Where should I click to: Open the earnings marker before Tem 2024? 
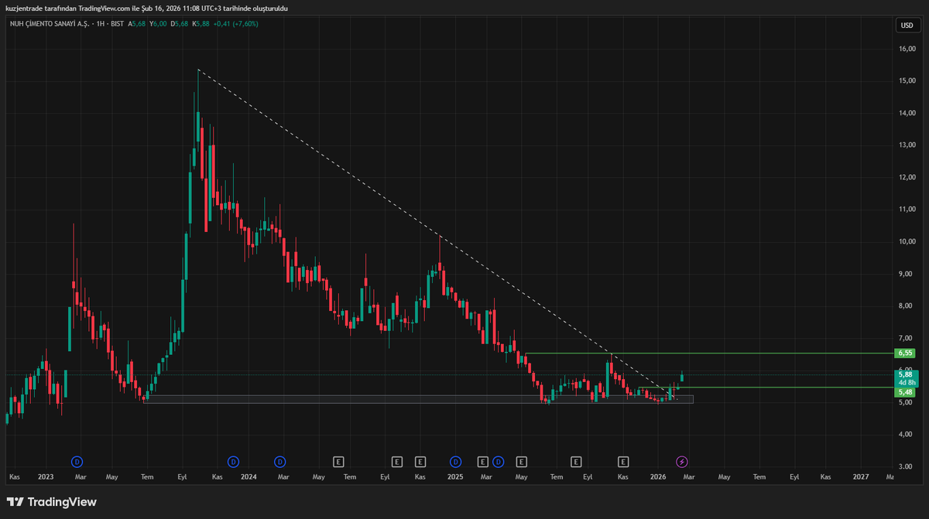pyautogui.click(x=338, y=462)
